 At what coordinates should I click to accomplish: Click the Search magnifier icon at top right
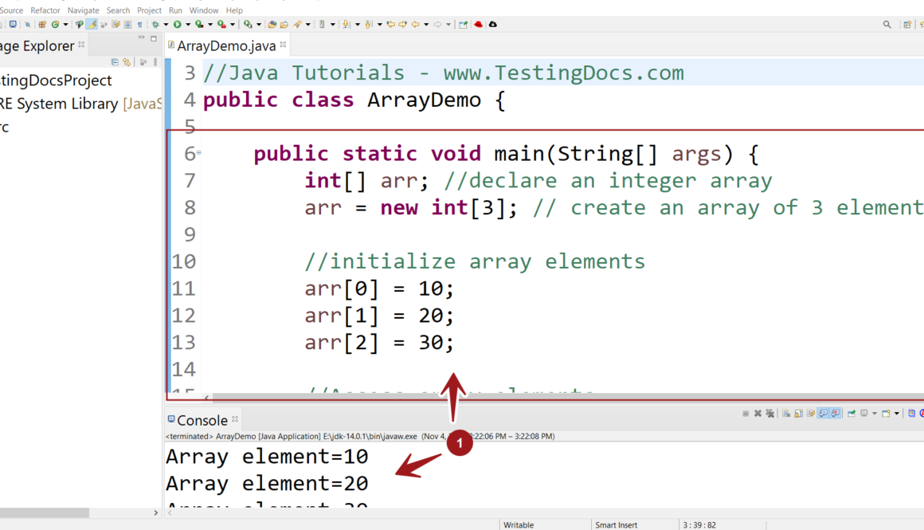pos(887,25)
